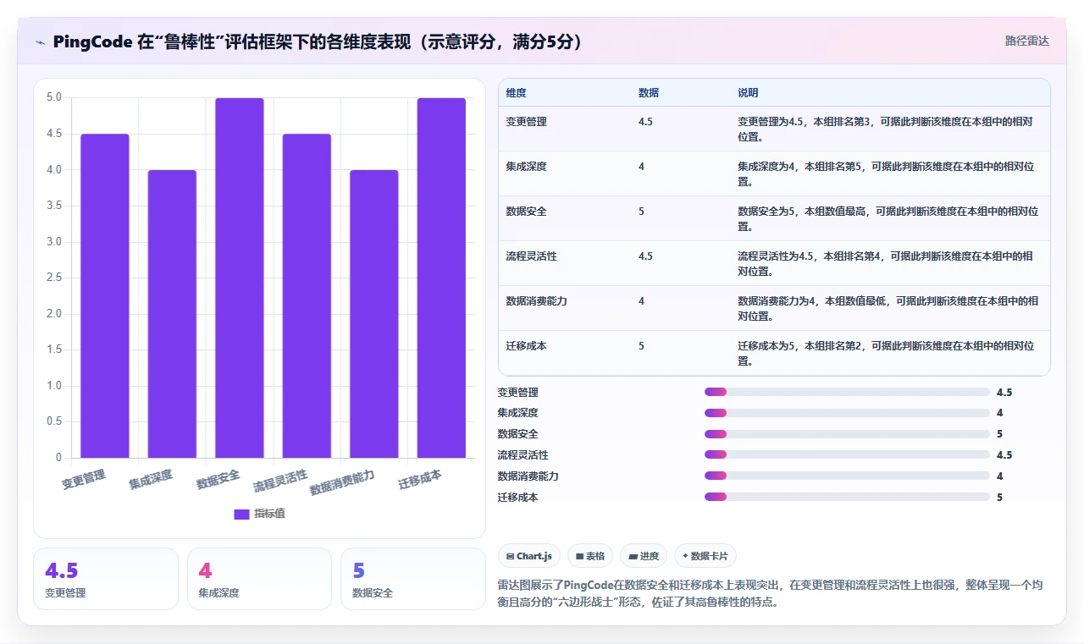Click the 数据消费能力 bar in the chart
The width and height of the screenshot is (1084, 644).
[x=374, y=314]
